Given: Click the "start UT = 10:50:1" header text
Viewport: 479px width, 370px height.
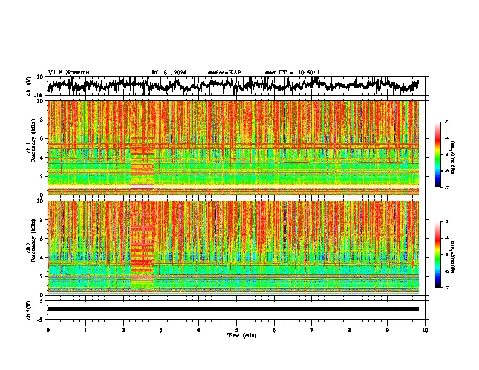Looking at the screenshot, I should tap(292, 73).
